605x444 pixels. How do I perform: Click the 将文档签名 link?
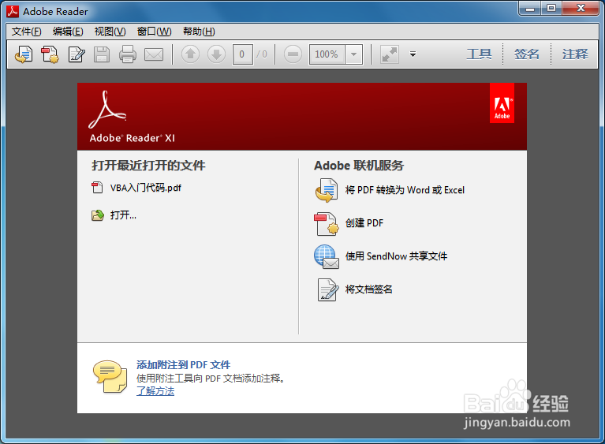coord(369,289)
